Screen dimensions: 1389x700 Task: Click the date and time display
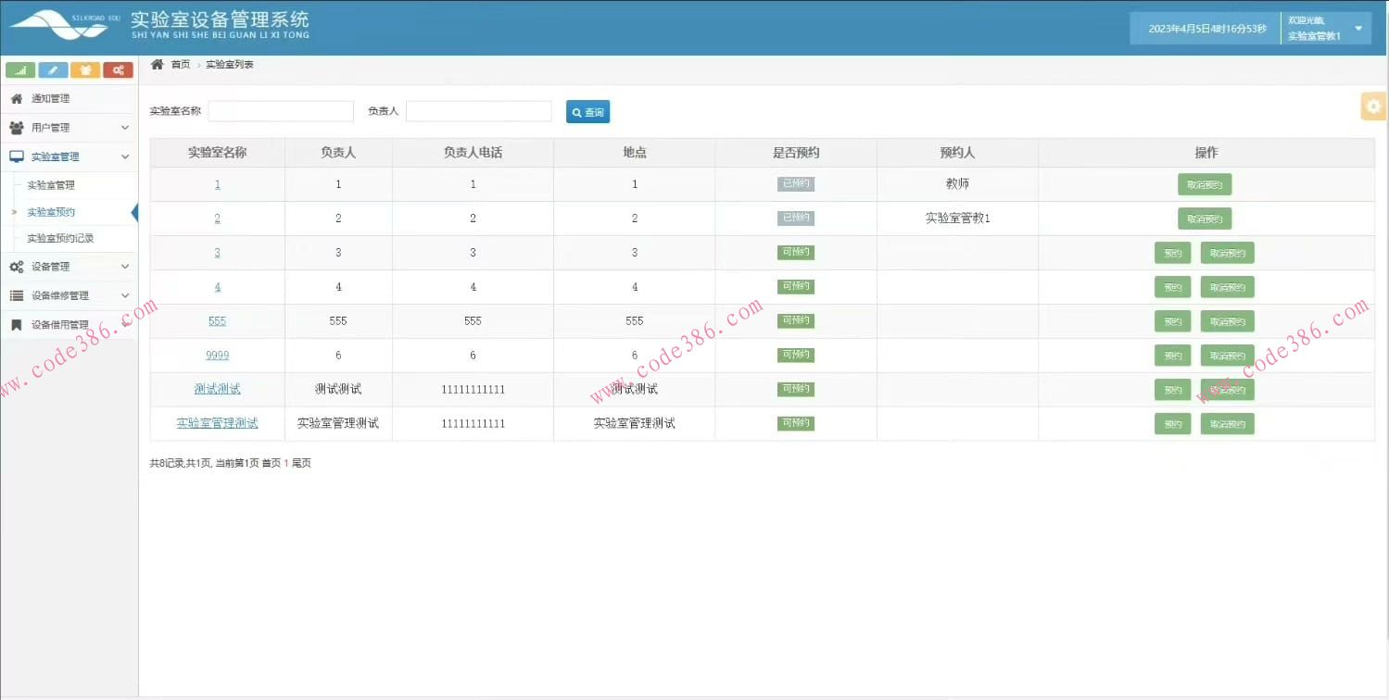1207,29
